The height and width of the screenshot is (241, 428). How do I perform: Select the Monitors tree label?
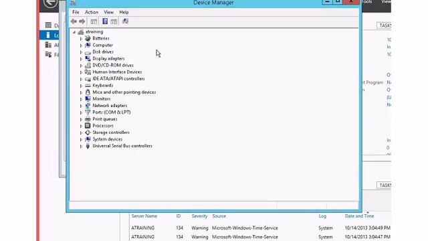tap(101, 99)
